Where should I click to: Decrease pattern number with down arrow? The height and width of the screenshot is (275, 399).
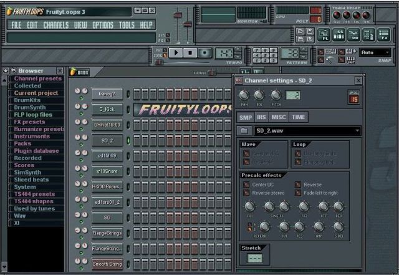[304, 57]
